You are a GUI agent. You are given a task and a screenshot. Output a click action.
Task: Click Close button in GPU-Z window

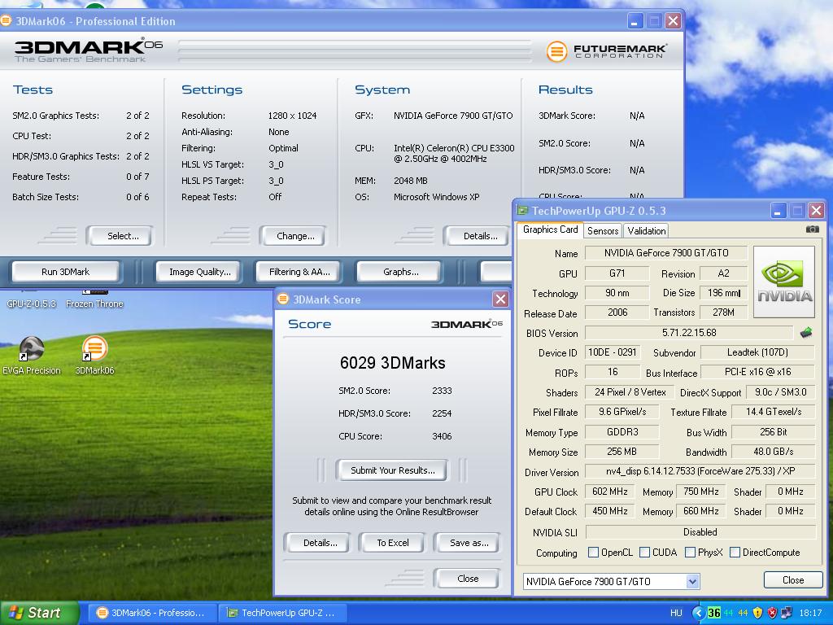click(x=793, y=579)
